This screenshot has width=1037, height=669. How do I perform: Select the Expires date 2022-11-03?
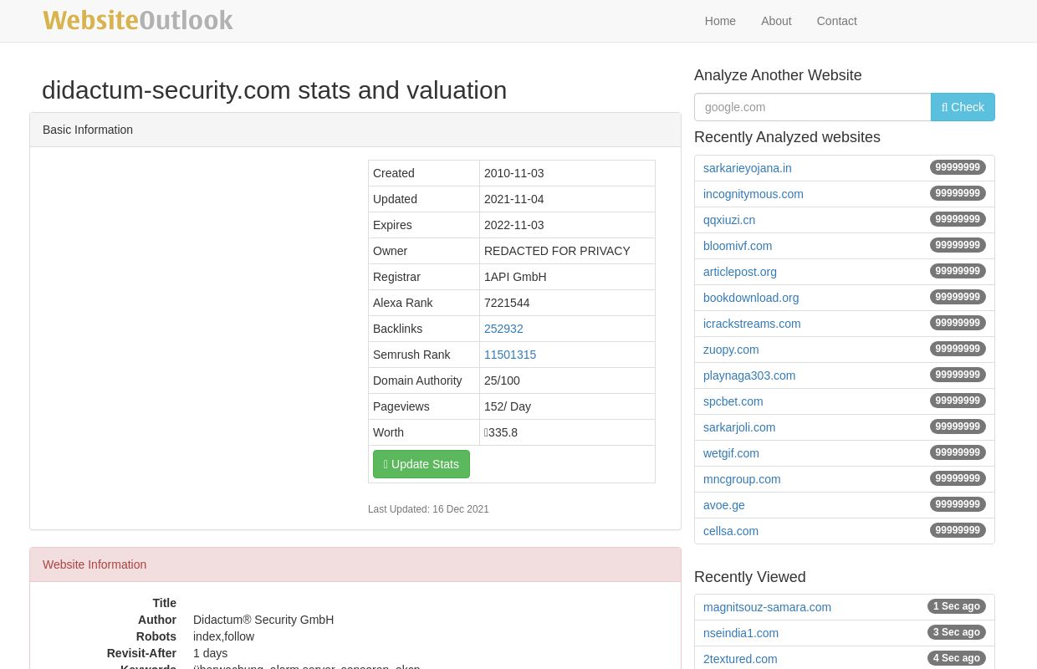point(513,225)
